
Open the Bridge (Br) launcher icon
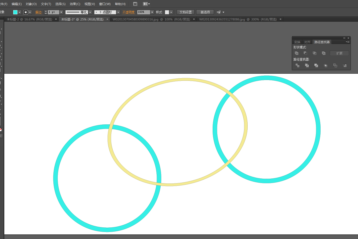(135, 4)
